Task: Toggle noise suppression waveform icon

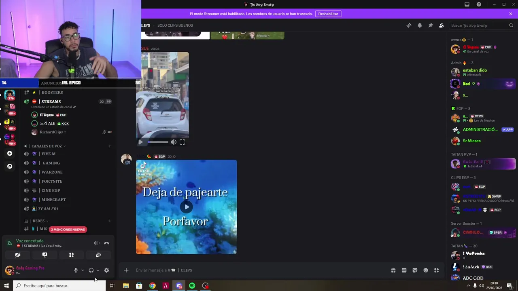Action: 97,243
